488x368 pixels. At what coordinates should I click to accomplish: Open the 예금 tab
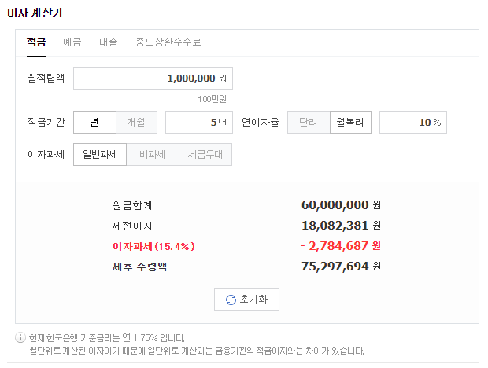pos(72,42)
